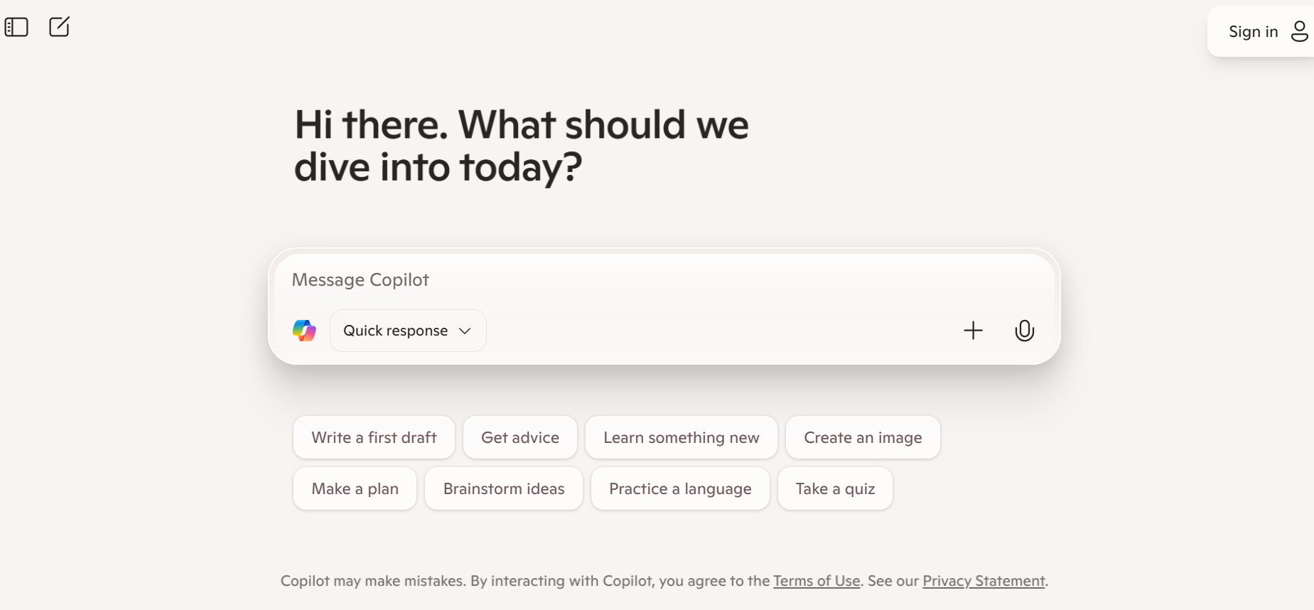This screenshot has height=610, width=1314.
Task: Toggle the sidebar panel icon
Action: 16,27
